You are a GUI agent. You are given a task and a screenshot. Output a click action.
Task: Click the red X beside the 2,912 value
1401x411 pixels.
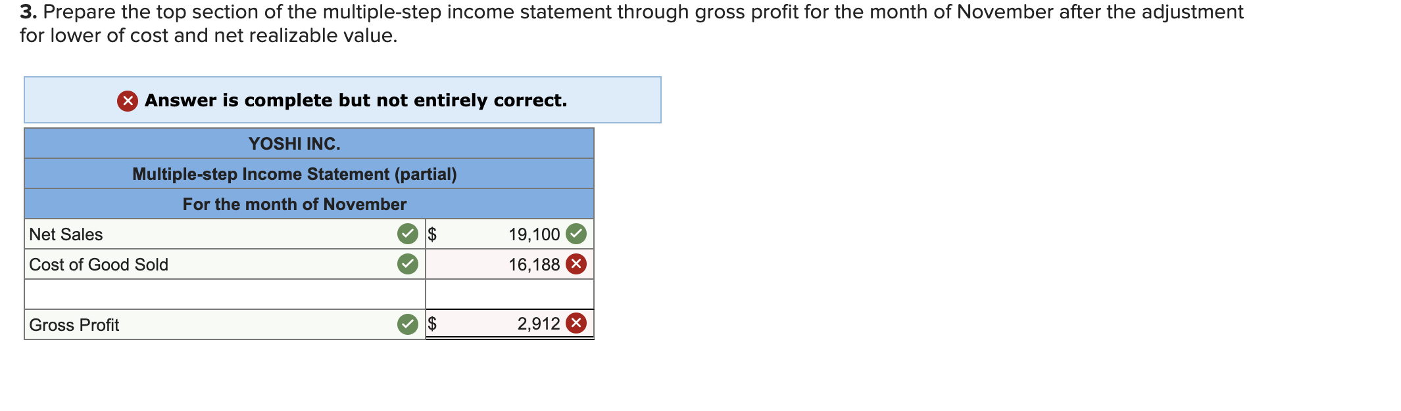coord(576,324)
